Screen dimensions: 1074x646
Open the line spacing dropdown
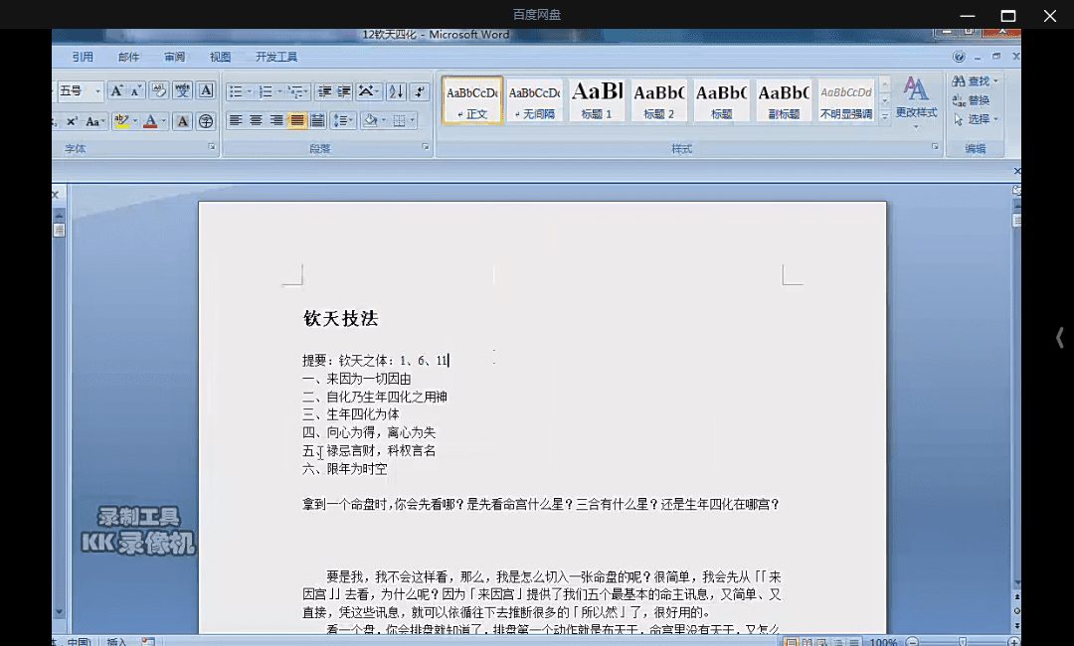pyautogui.click(x=342, y=121)
